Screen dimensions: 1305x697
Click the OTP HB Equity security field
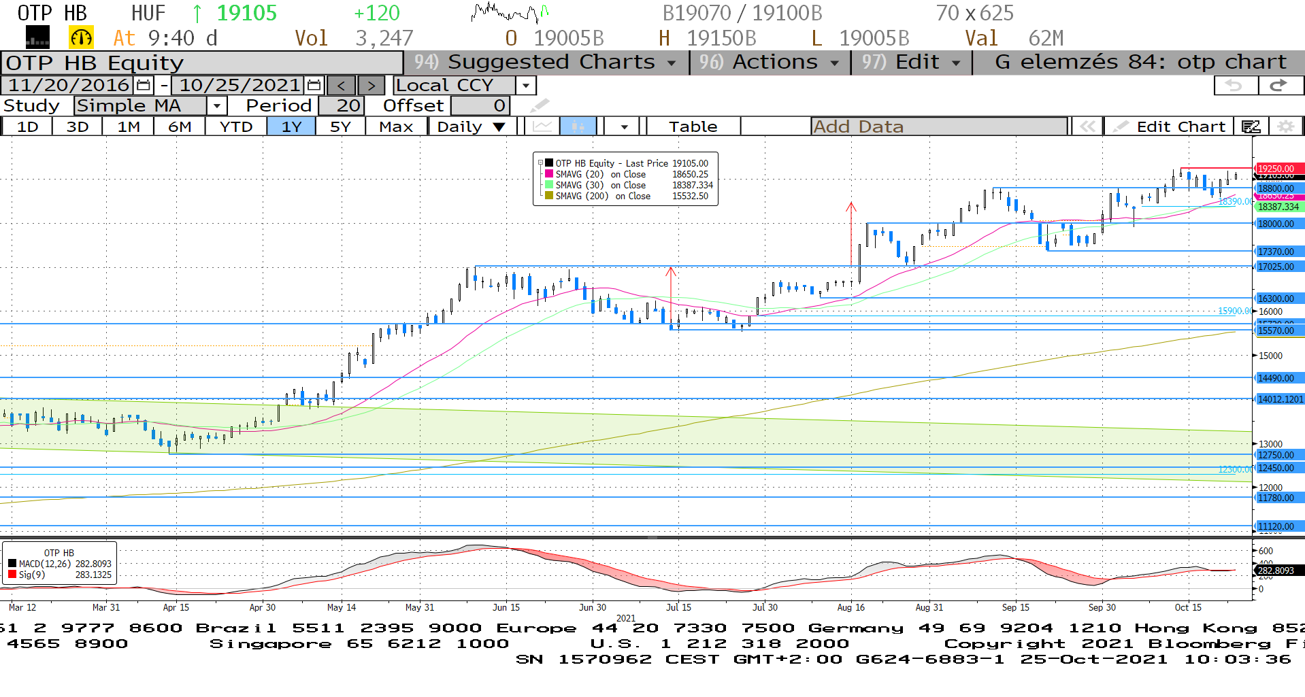[x=202, y=63]
